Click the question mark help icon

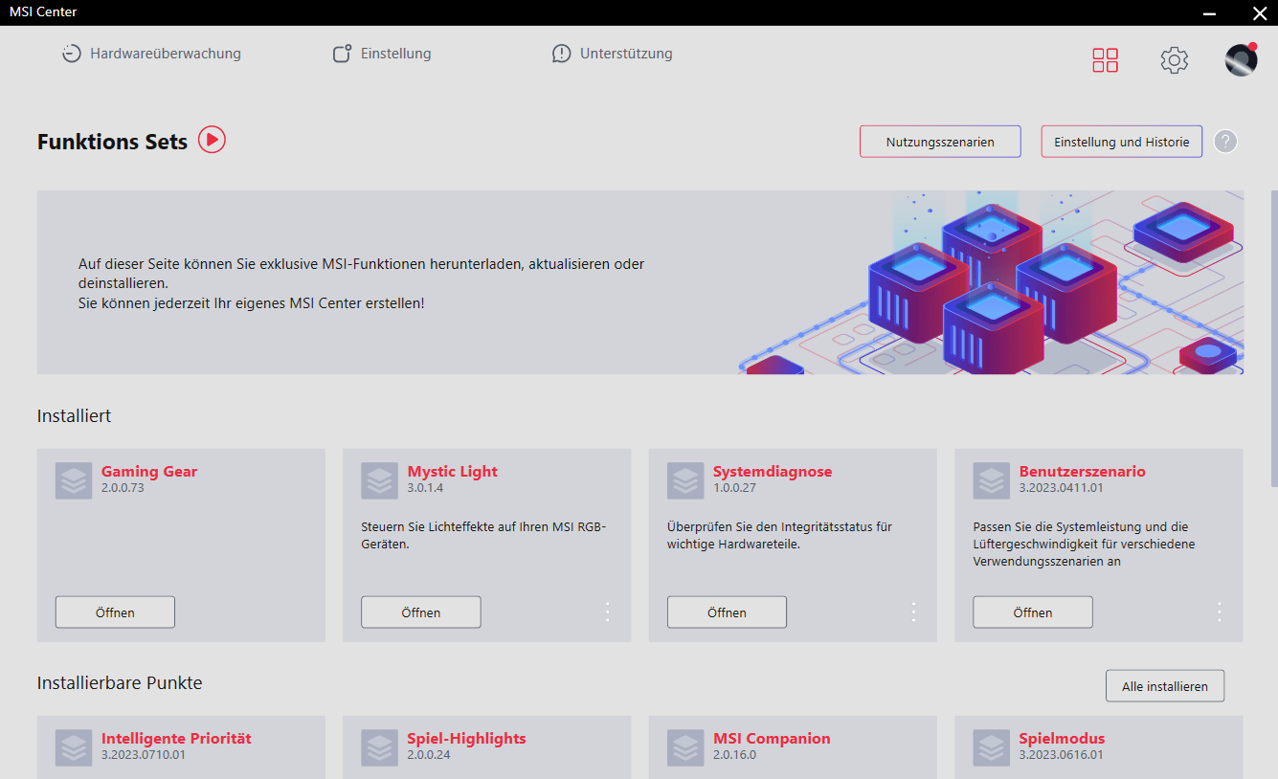(x=1225, y=142)
